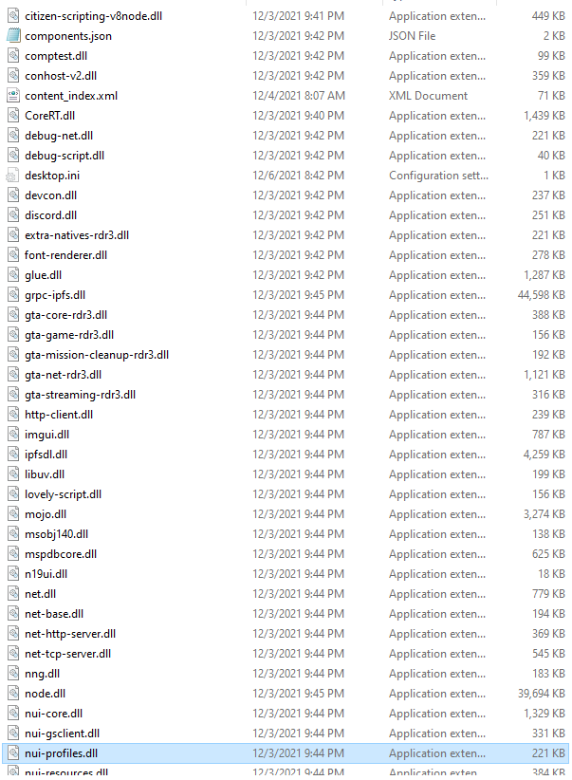Click the 44,598 KB size of grpc-ipfs.dll

541,295
